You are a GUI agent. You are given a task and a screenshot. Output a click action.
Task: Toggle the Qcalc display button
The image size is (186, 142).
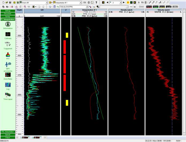click(x=169, y=7)
